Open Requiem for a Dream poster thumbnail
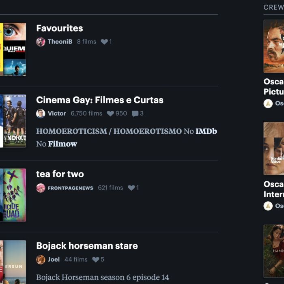 [x=15, y=49]
